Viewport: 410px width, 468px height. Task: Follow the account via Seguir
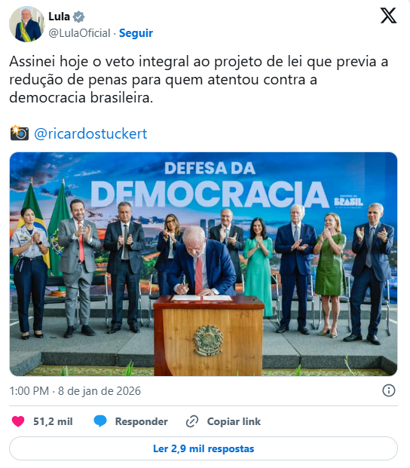pos(136,33)
